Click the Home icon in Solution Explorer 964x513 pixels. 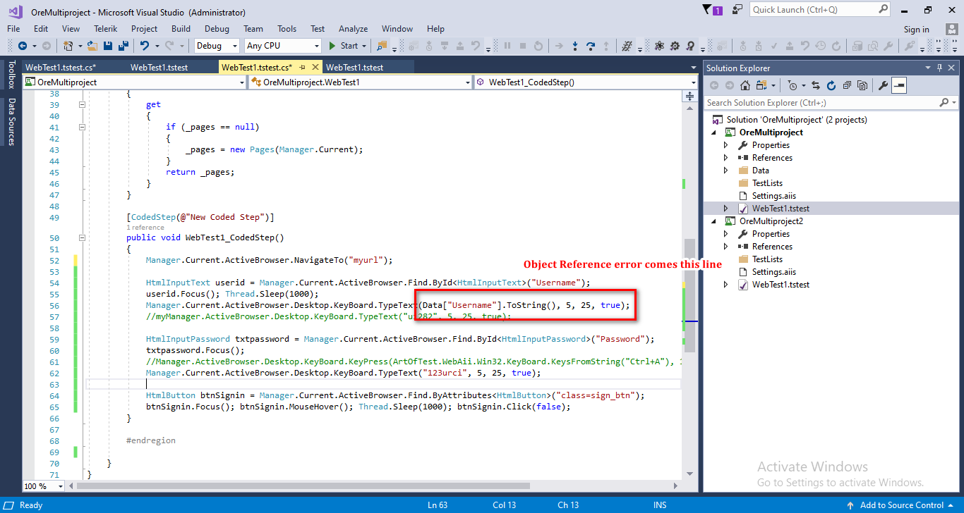(745, 85)
